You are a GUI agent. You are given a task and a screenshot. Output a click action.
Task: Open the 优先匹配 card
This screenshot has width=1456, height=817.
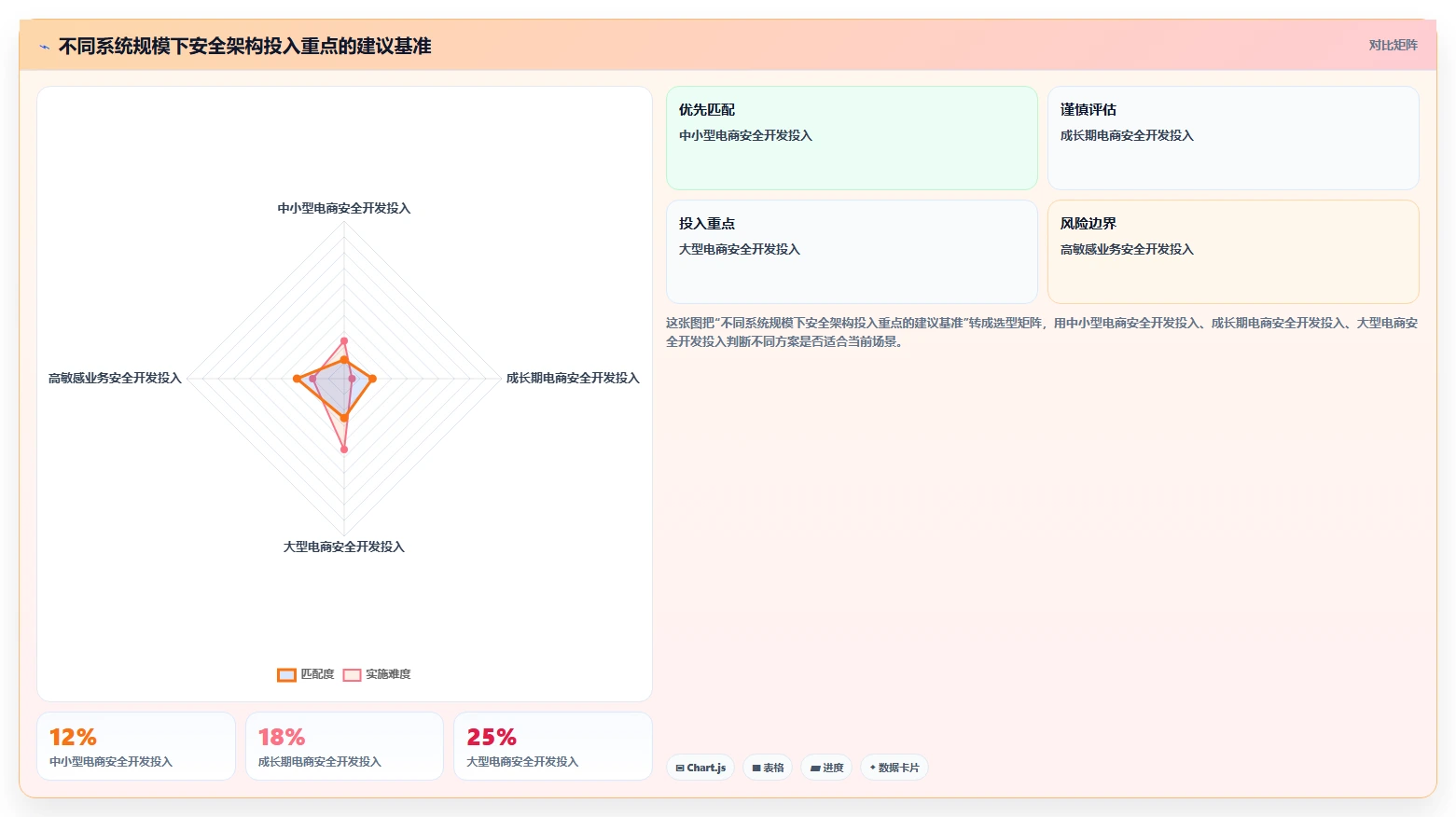pyautogui.click(x=852, y=138)
